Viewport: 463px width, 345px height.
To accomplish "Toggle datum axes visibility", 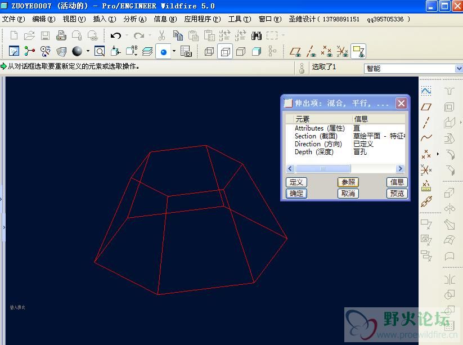I will pos(311,52).
